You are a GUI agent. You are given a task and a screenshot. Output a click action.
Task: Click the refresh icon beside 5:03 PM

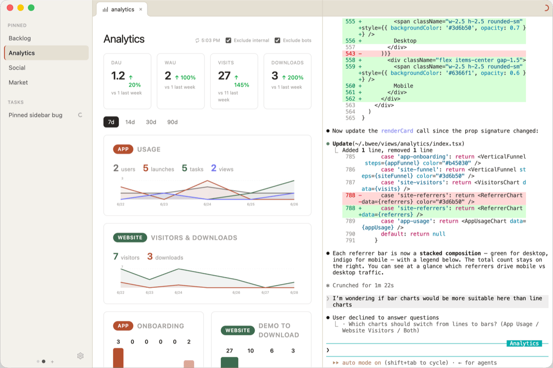197,40
